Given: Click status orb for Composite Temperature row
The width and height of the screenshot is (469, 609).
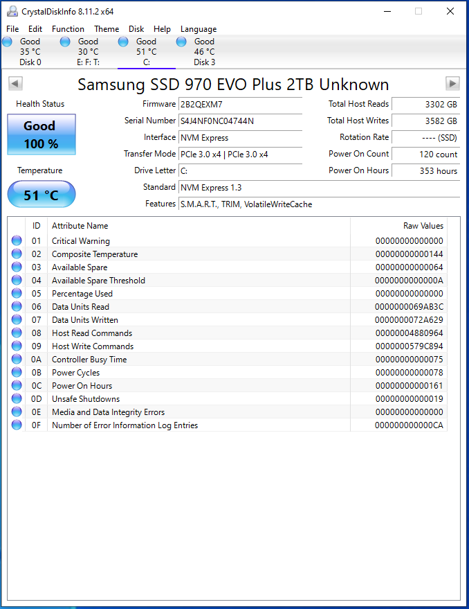Looking at the screenshot, I should (17, 254).
